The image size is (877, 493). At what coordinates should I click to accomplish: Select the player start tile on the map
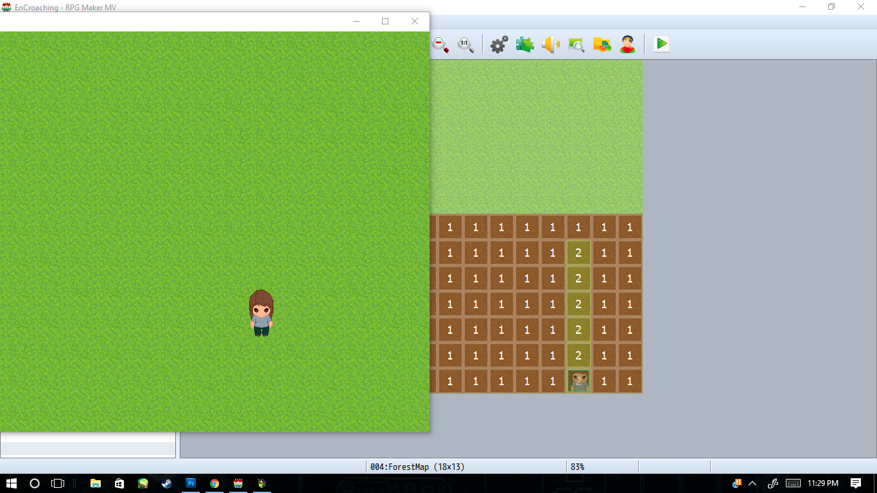[578, 381]
